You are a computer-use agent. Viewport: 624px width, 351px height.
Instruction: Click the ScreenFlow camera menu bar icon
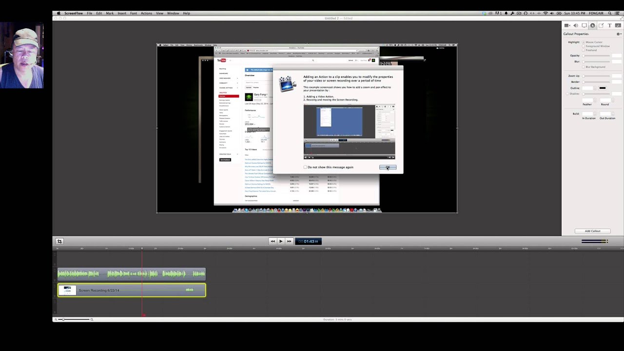[x=519, y=13]
